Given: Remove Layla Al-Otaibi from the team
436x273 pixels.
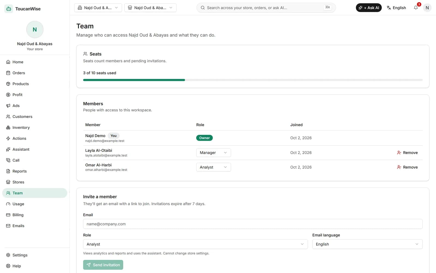Looking at the screenshot, I should click(407, 153).
